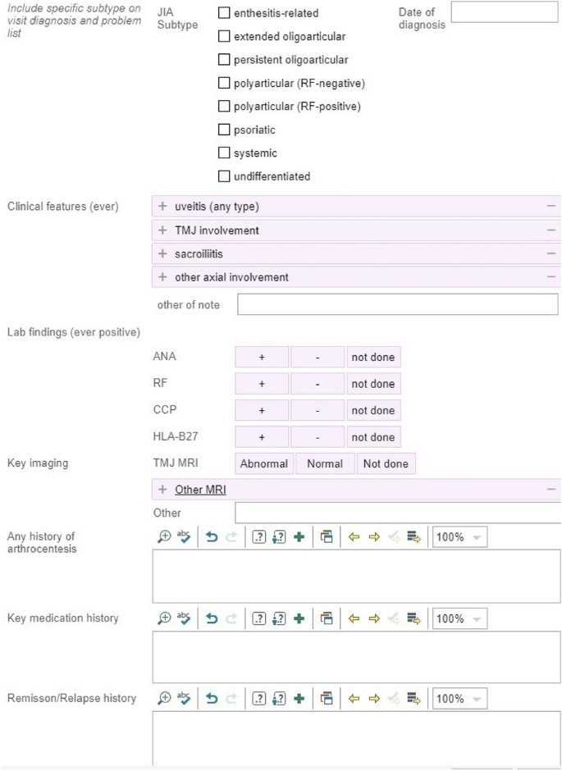Image resolution: width=562 pixels, height=771 pixels.
Task: Click the Date of diagnosis field
Action: point(504,12)
